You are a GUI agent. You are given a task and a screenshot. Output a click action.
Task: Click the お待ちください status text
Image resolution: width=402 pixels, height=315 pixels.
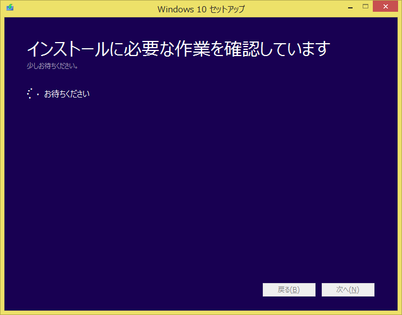point(67,94)
